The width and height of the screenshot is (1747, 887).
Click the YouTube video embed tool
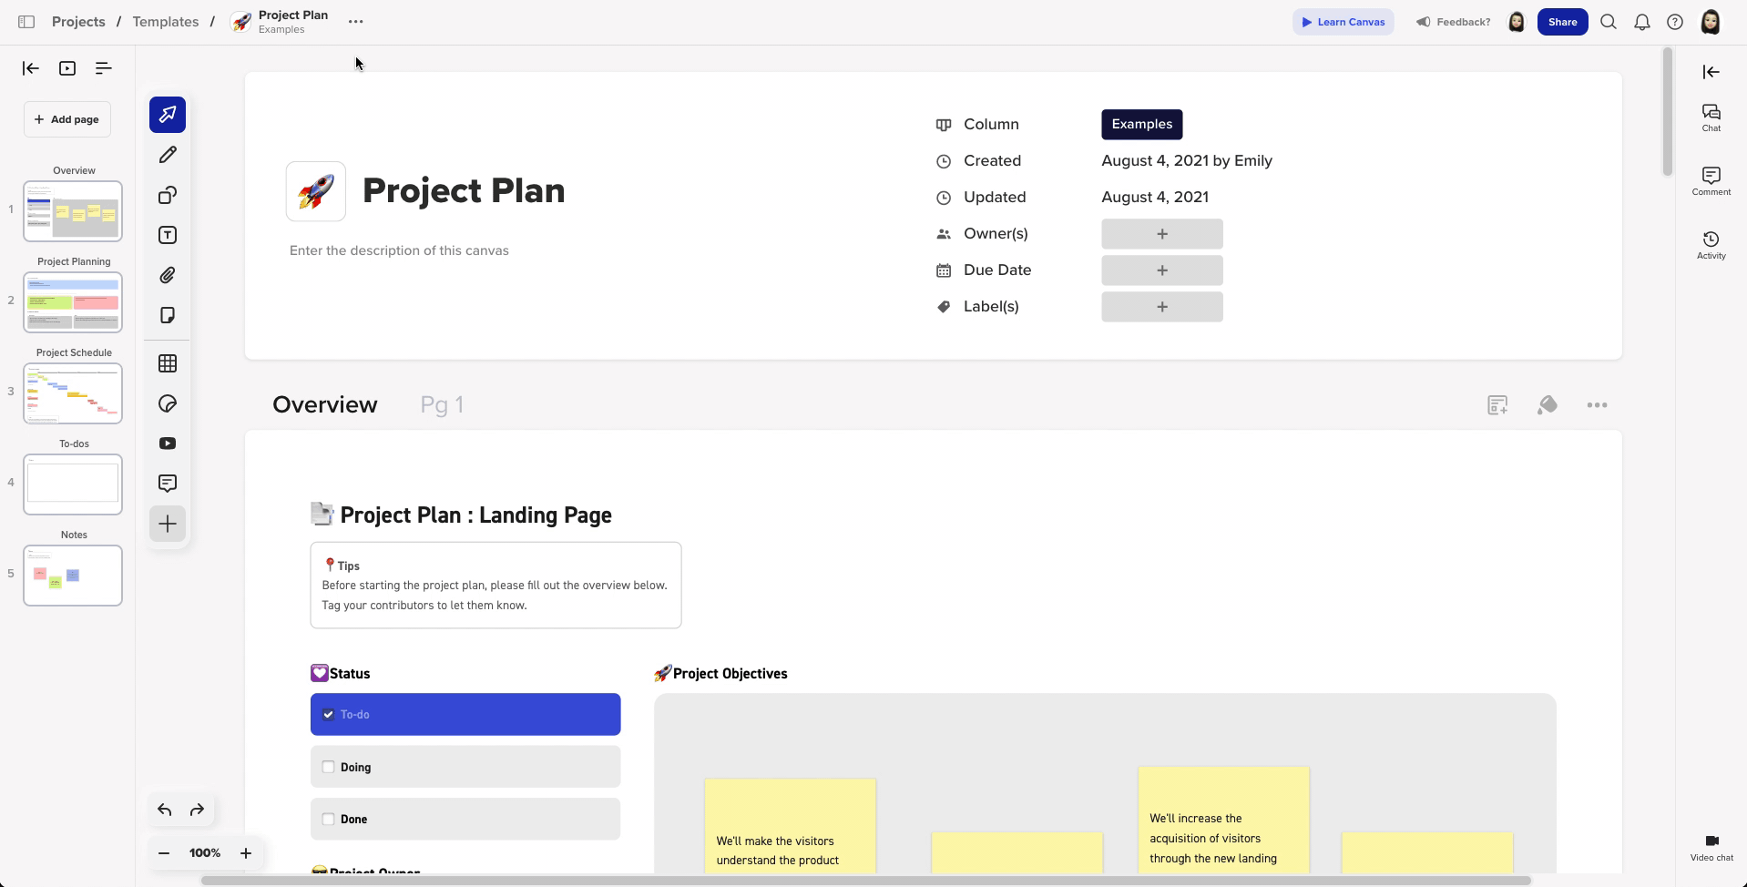tap(168, 443)
